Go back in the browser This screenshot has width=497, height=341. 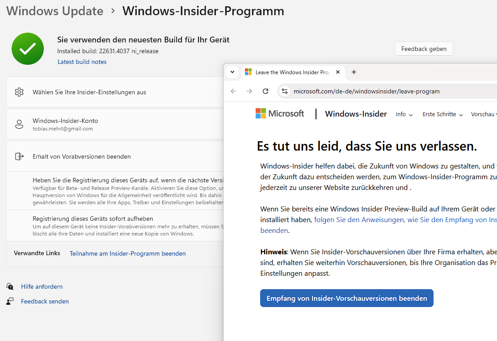pos(233,91)
